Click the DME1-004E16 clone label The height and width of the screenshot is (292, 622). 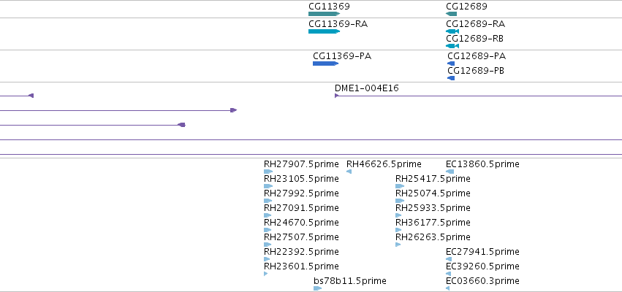coord(366,88)
